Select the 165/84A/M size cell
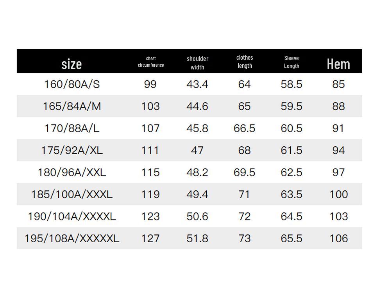The image size is (379, 284). point(72,106)
